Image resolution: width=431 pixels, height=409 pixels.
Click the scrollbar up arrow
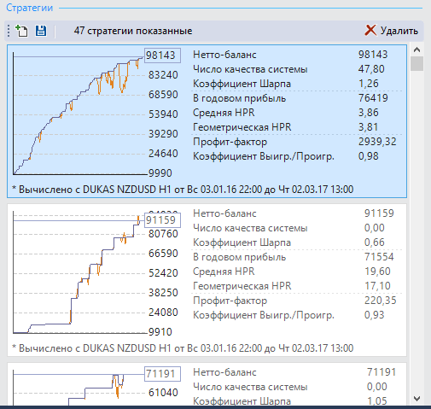(416, 50)
